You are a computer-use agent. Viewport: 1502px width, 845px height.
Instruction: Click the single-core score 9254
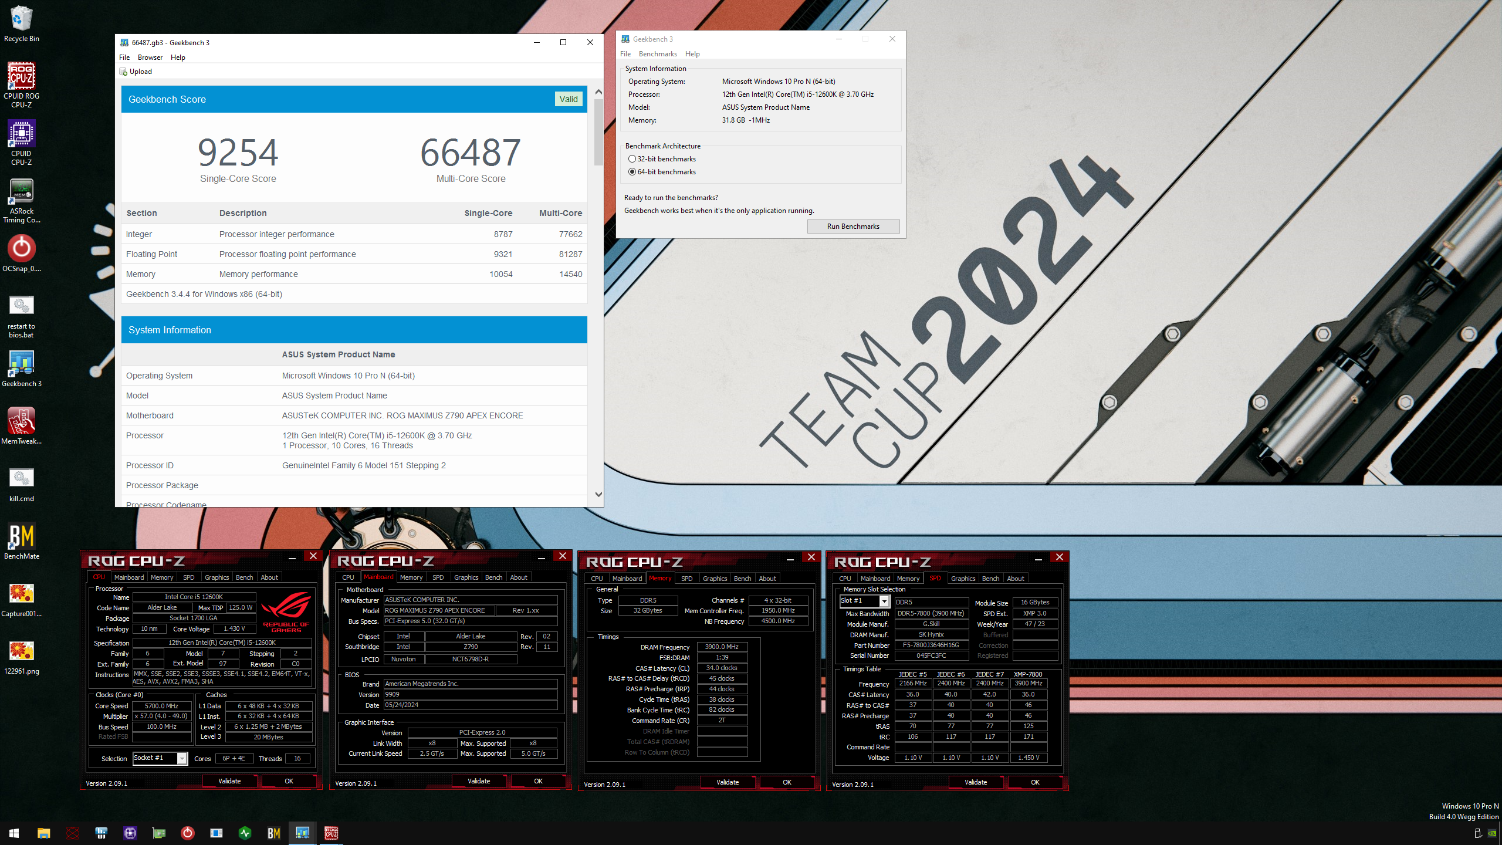(238, 152)
